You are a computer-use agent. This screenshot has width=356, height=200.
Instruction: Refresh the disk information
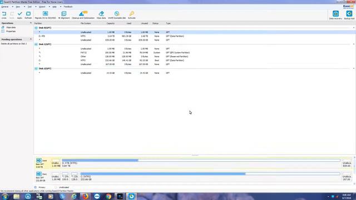tap(28, 15)
